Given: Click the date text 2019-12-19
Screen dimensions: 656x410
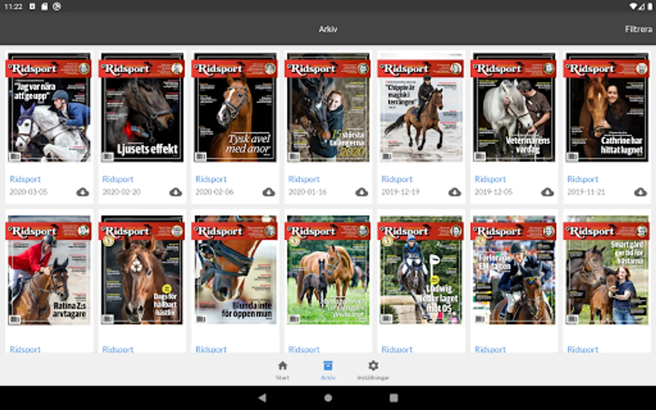Looking at the screenshot, I should (x=400, y=192).
